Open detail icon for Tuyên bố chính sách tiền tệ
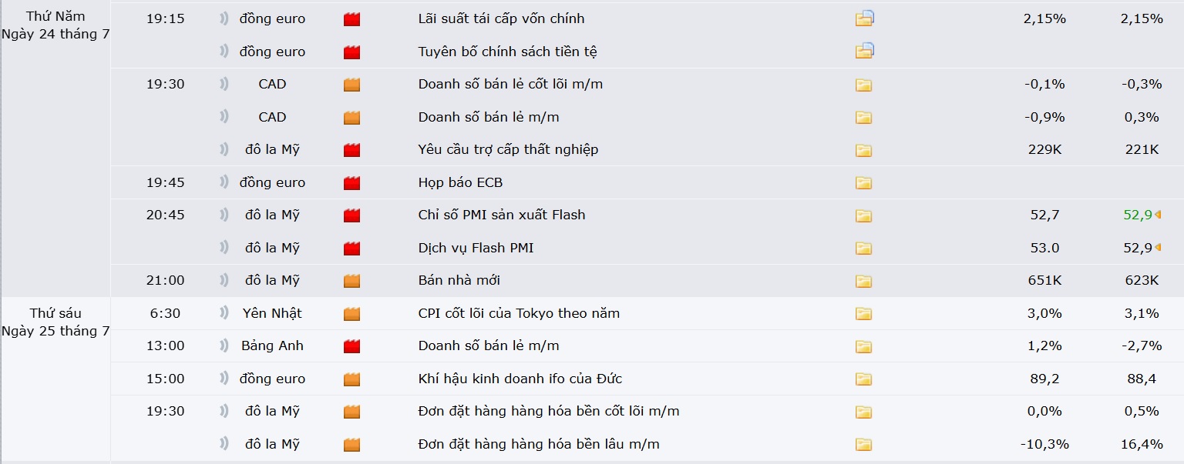The height and width of the screenshot is (464, 1184). pos(864,52)
